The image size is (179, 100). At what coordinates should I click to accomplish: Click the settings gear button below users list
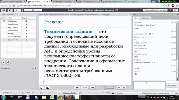[8, 62]
